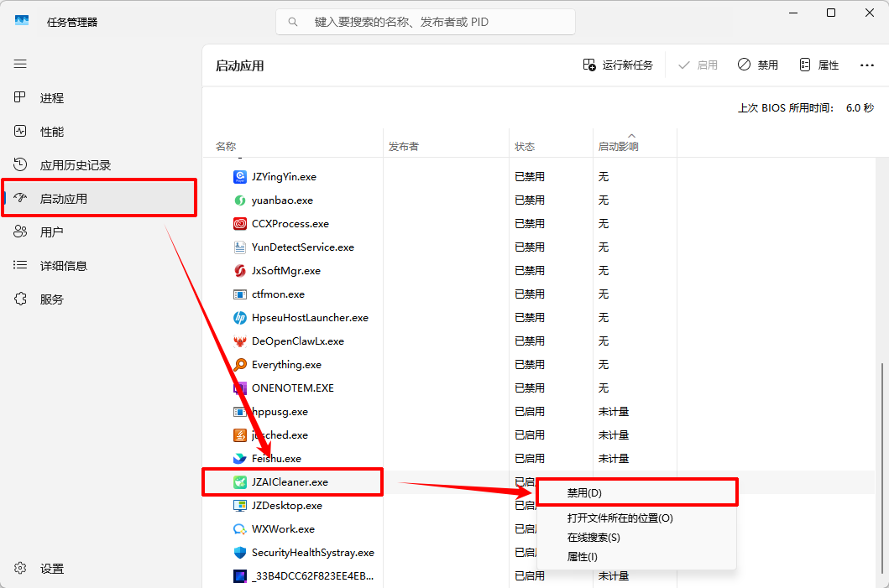Open the 服务 page
This screenshot has height=588, width=889.
click(100, 299)
